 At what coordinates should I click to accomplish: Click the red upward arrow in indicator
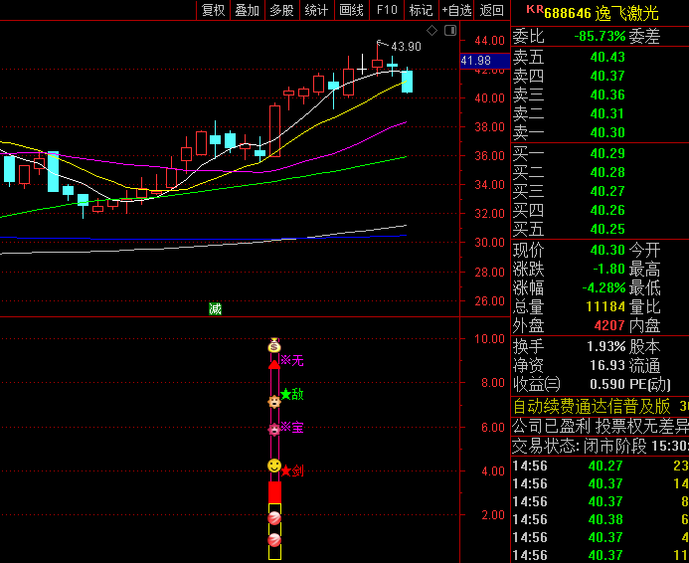274,366
